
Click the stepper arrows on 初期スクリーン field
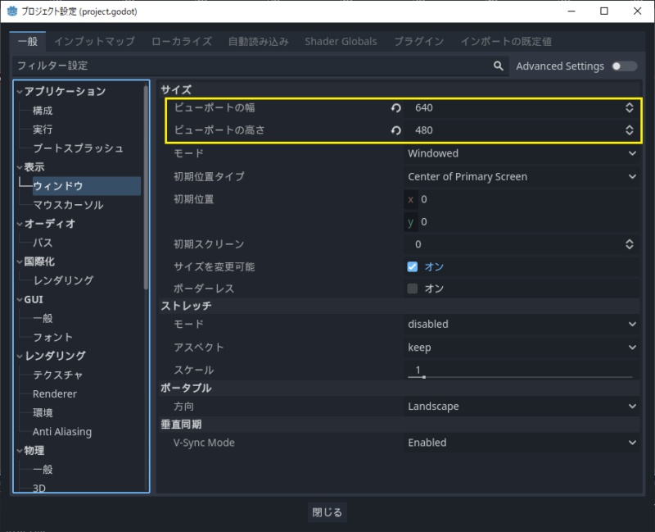coord(629,244)
